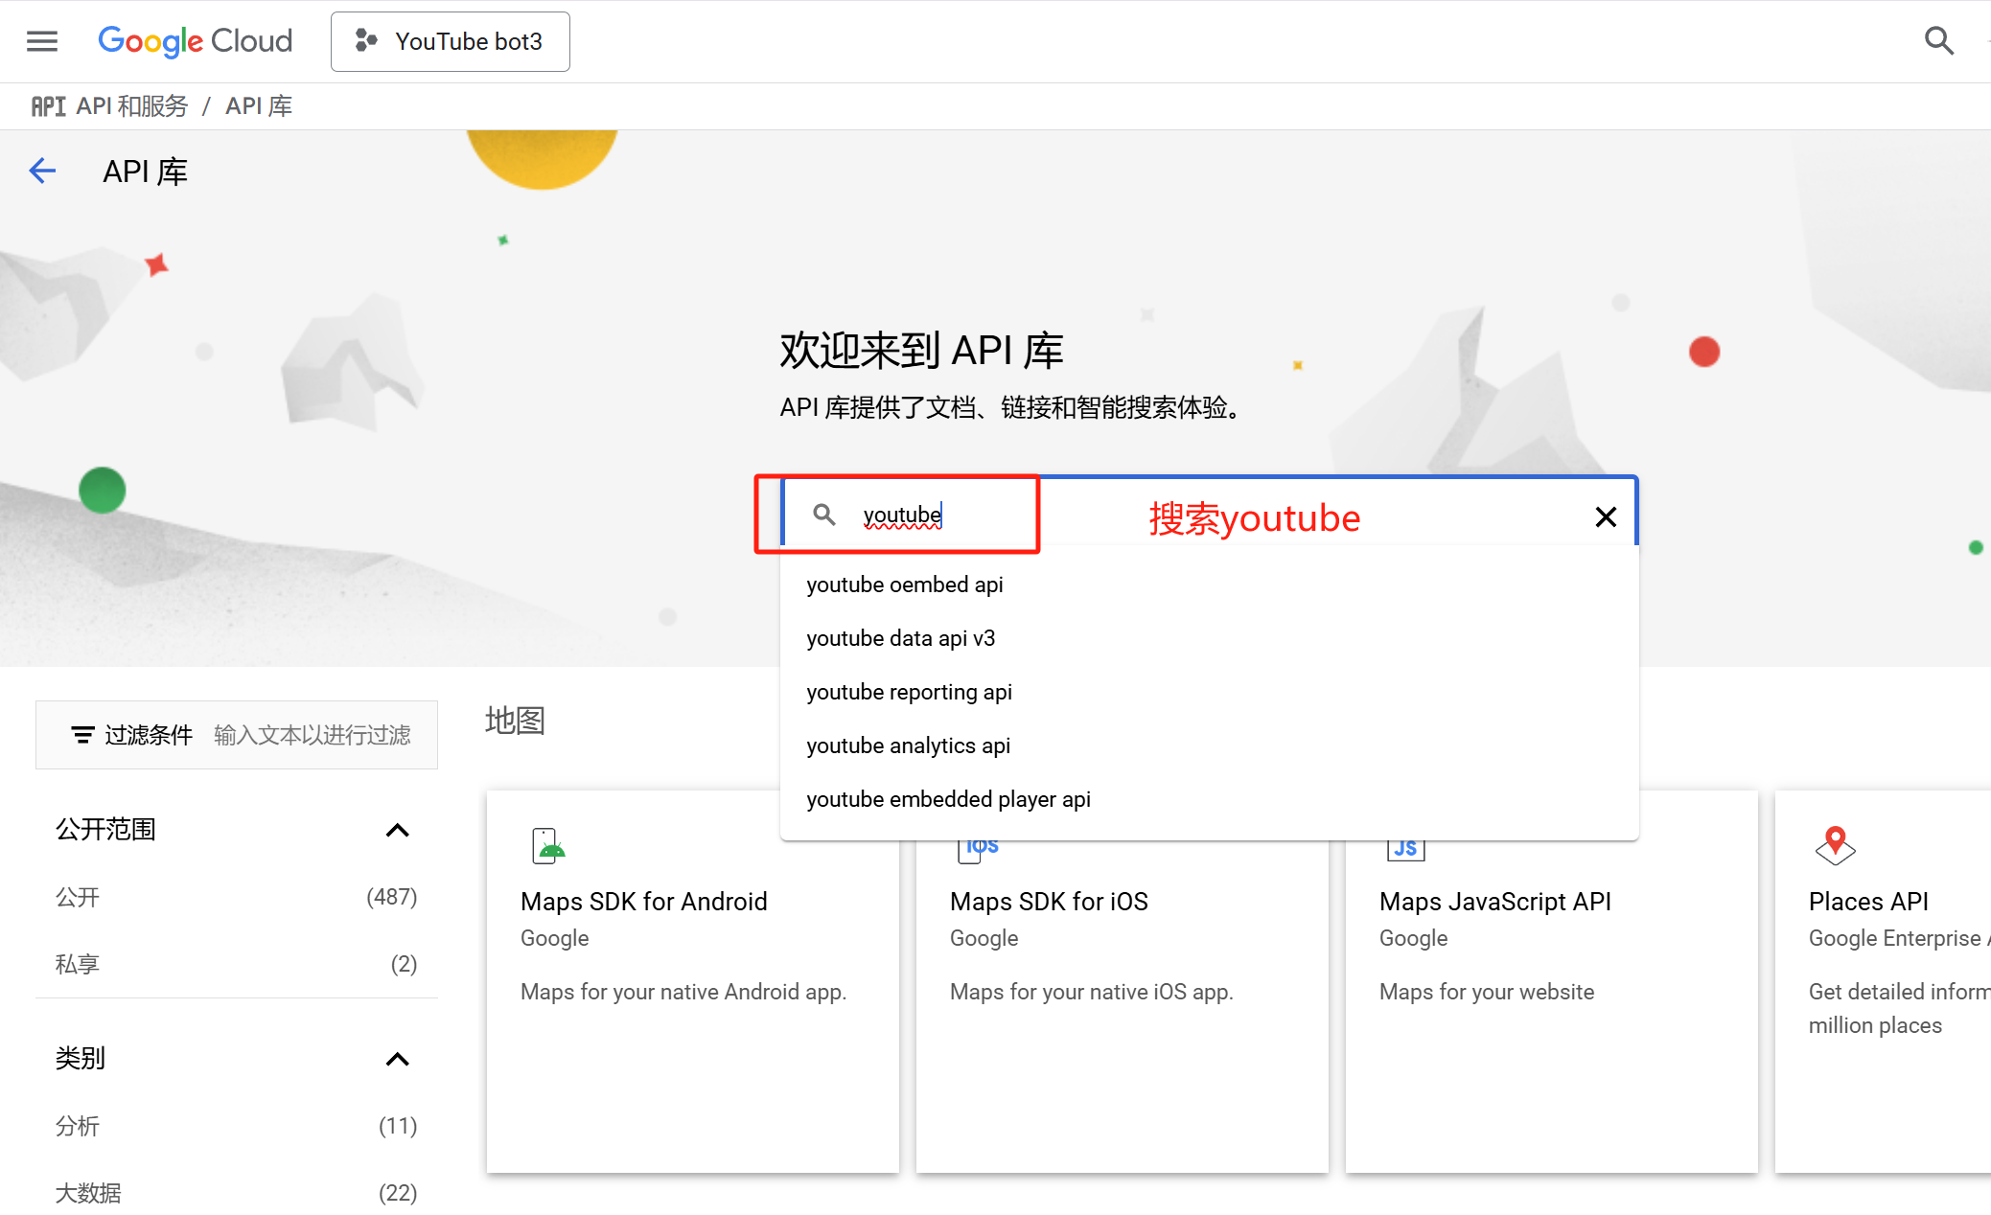Click the filter icon next to 过滤条件
Image resolution: width=1991 pixels, height=1215 pixels.
(x=82, y=735)
